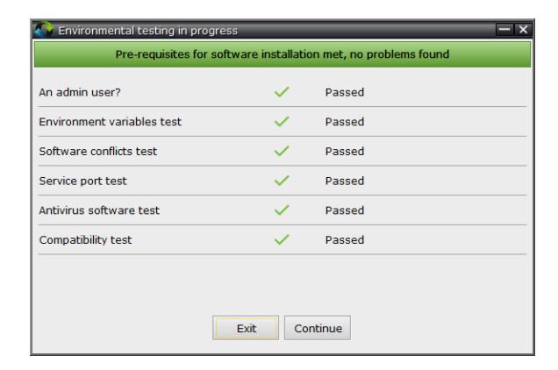Select the 'An admin user?' row label

[x=80, y=93]
